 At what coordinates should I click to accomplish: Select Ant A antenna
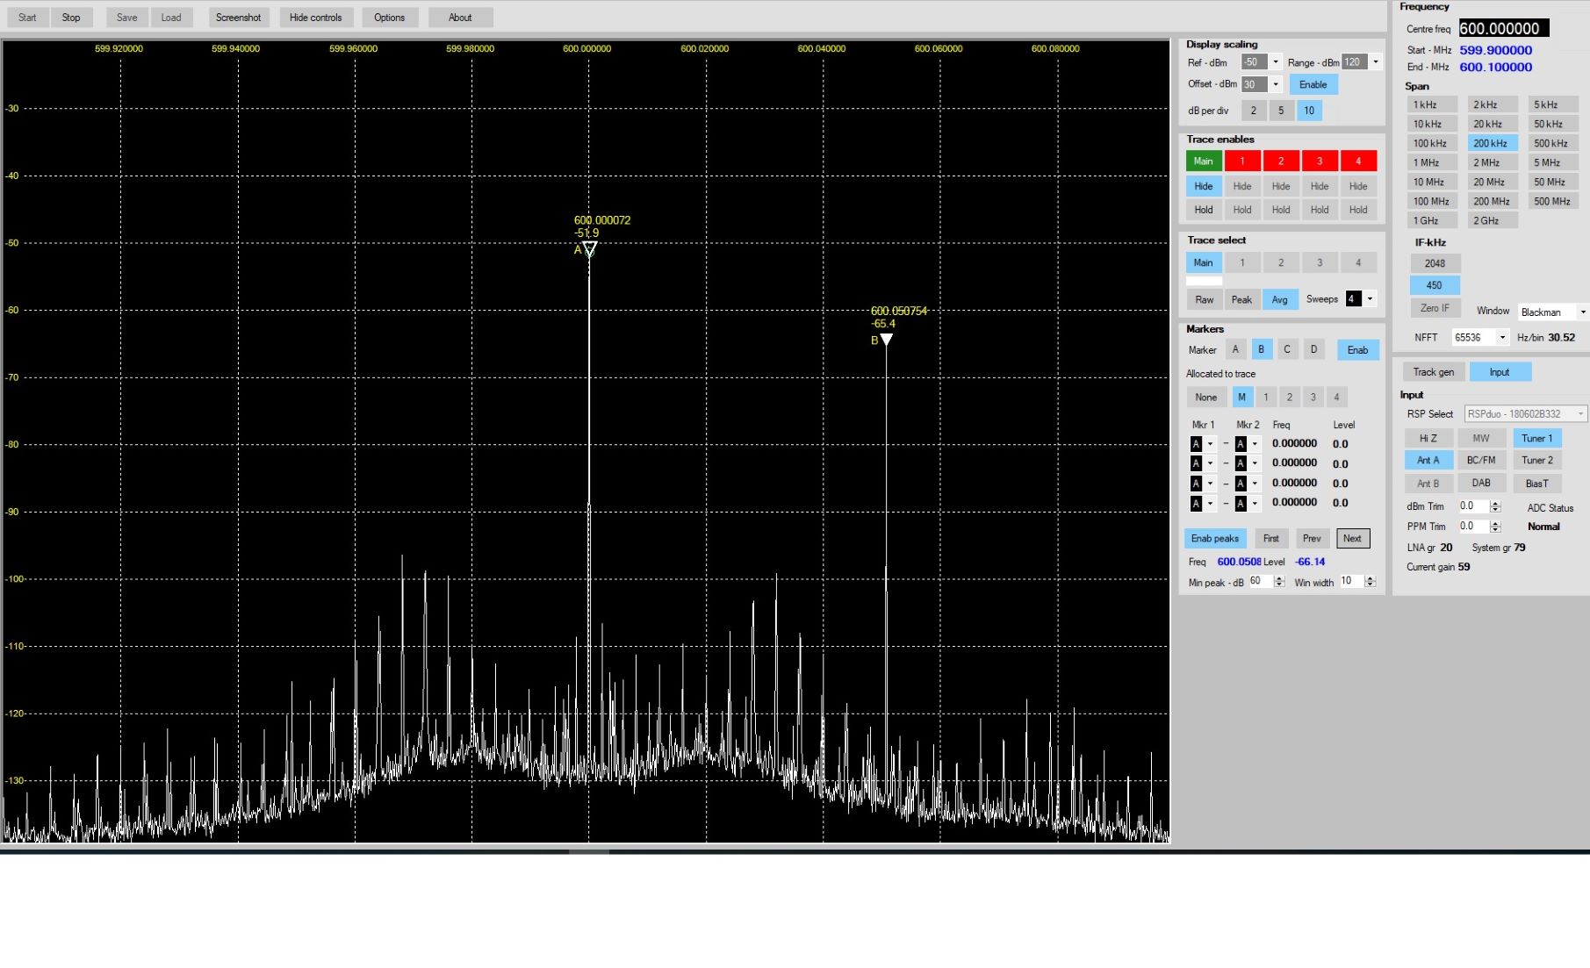(x=1428, y=460)
